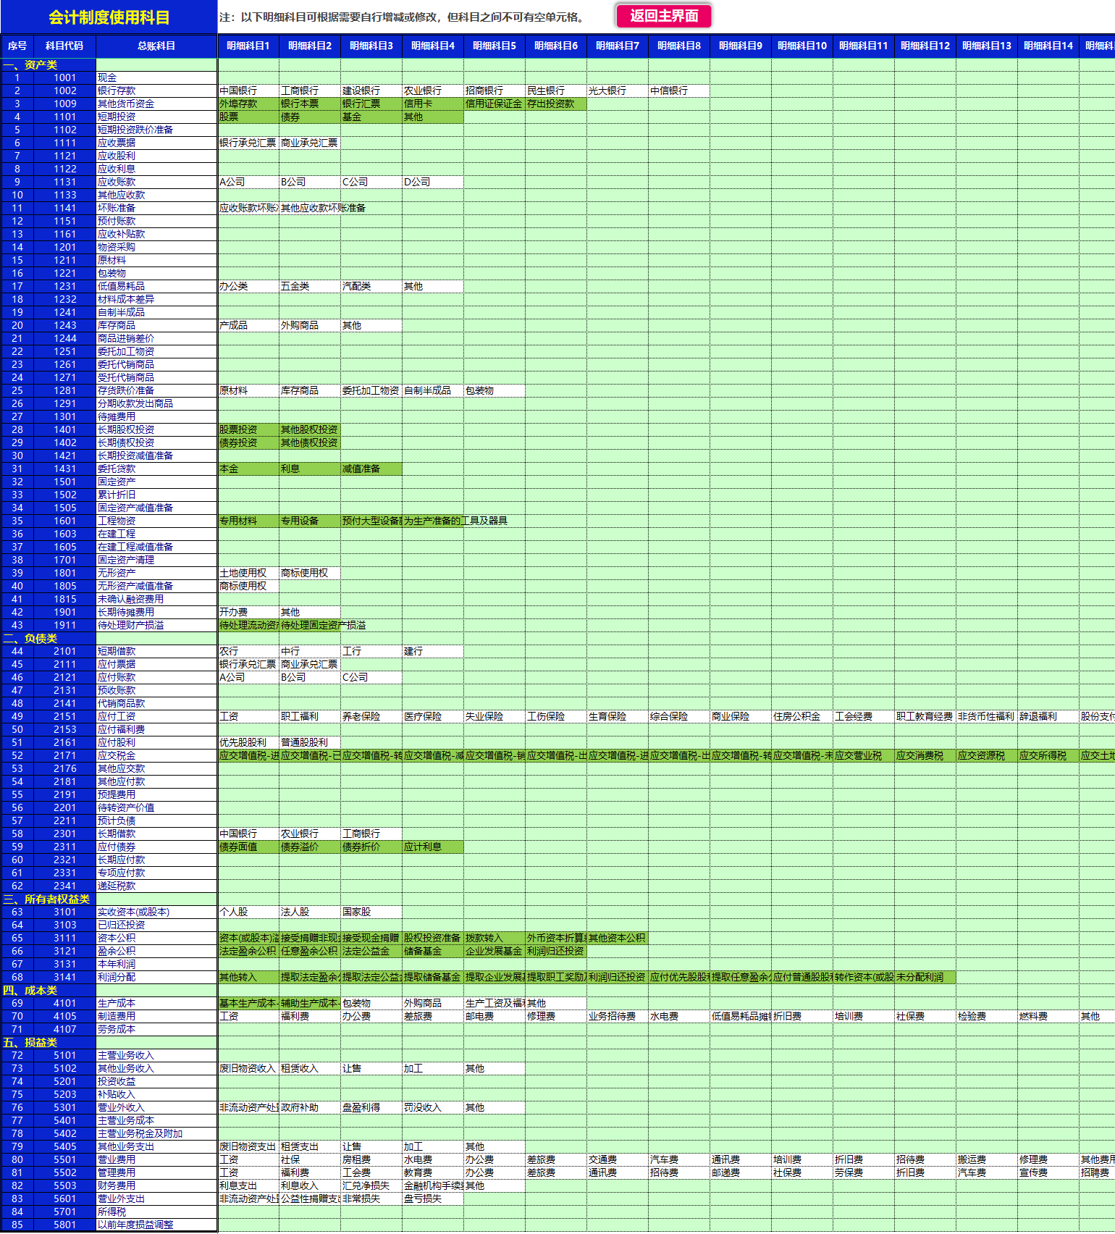Click the 固定资产 ledger account cell

click(156, 482)
